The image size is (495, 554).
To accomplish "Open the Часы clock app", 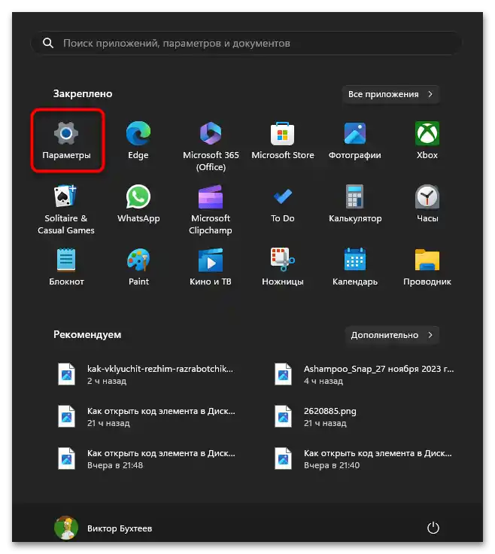I will tap(427, 204).
